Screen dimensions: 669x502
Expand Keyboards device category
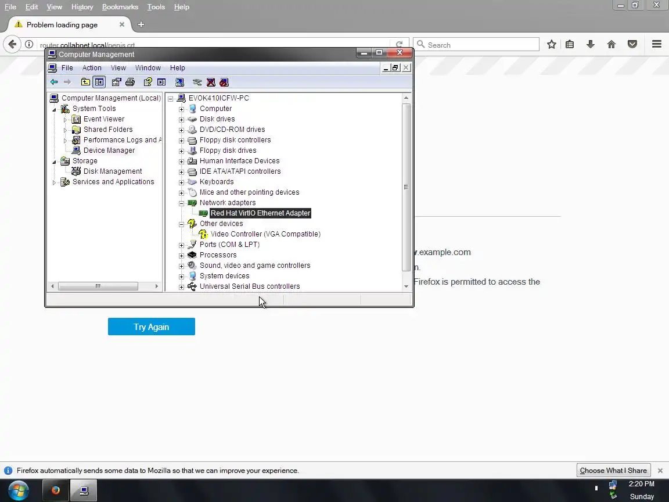click(x=181, y=182)
